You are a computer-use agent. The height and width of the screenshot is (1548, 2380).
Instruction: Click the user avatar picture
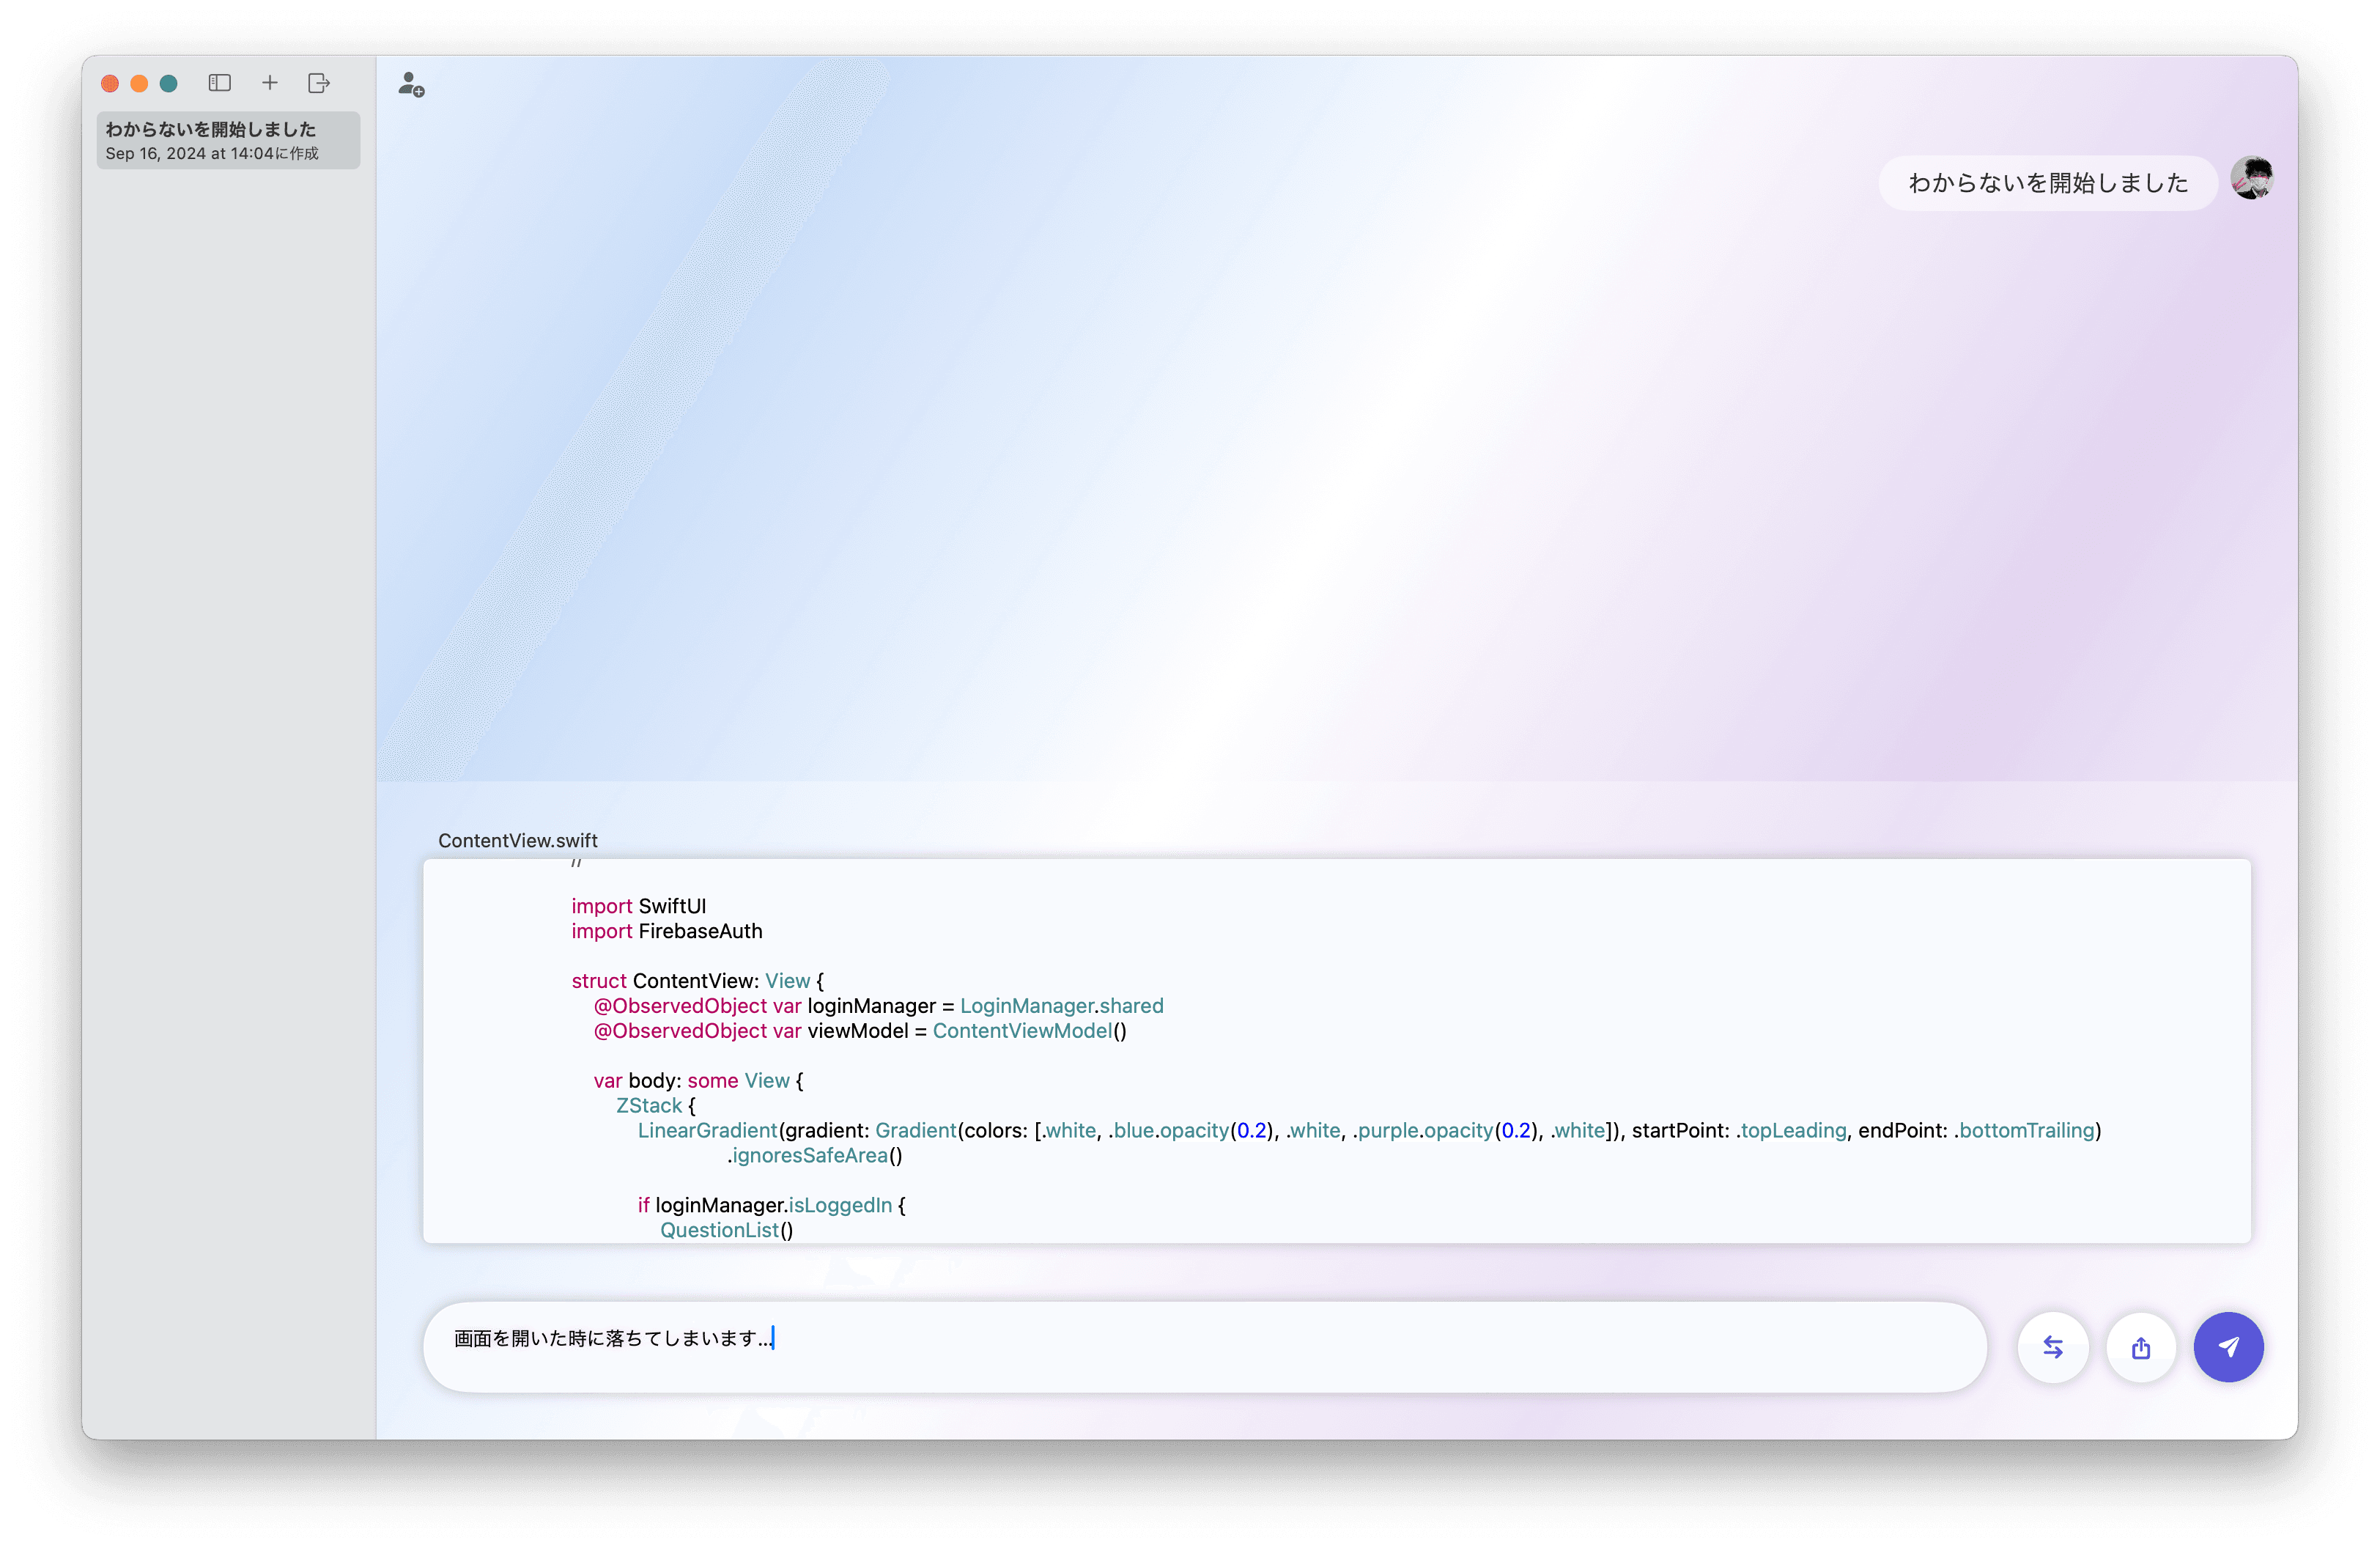[2252, 179]
